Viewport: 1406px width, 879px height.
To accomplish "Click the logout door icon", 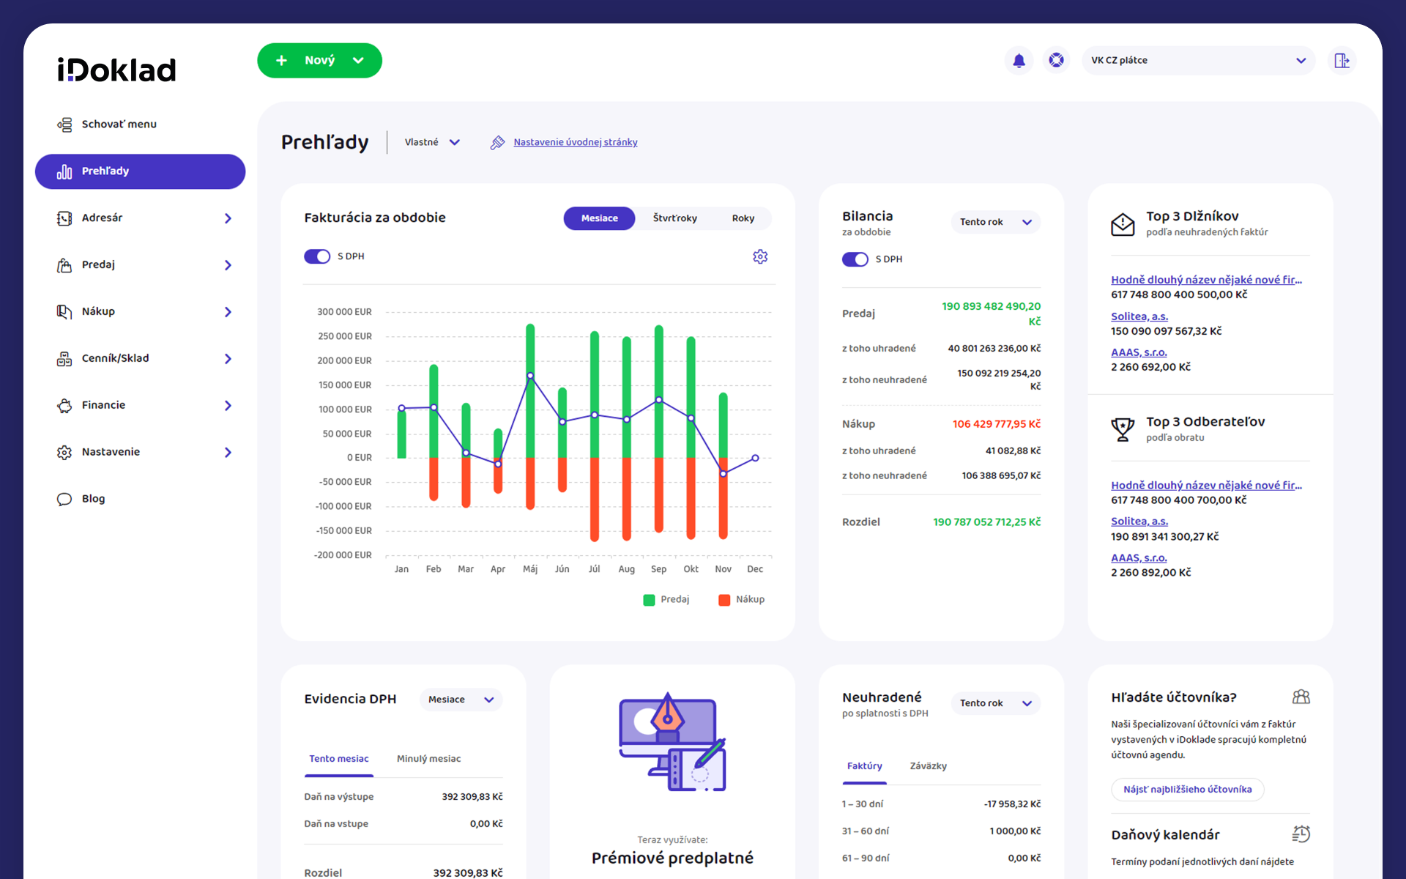I will click(1342, 61).
